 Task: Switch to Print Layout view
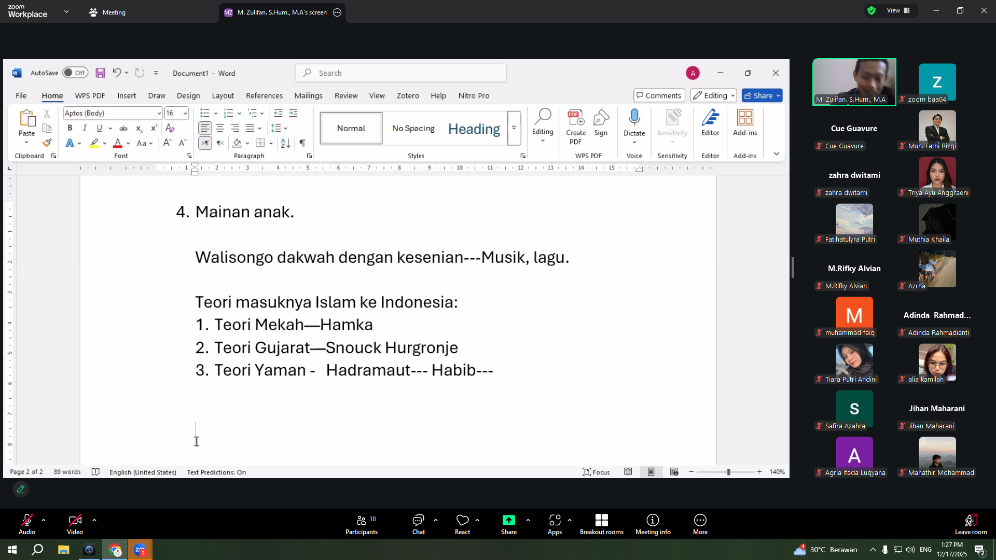point(651,472)
